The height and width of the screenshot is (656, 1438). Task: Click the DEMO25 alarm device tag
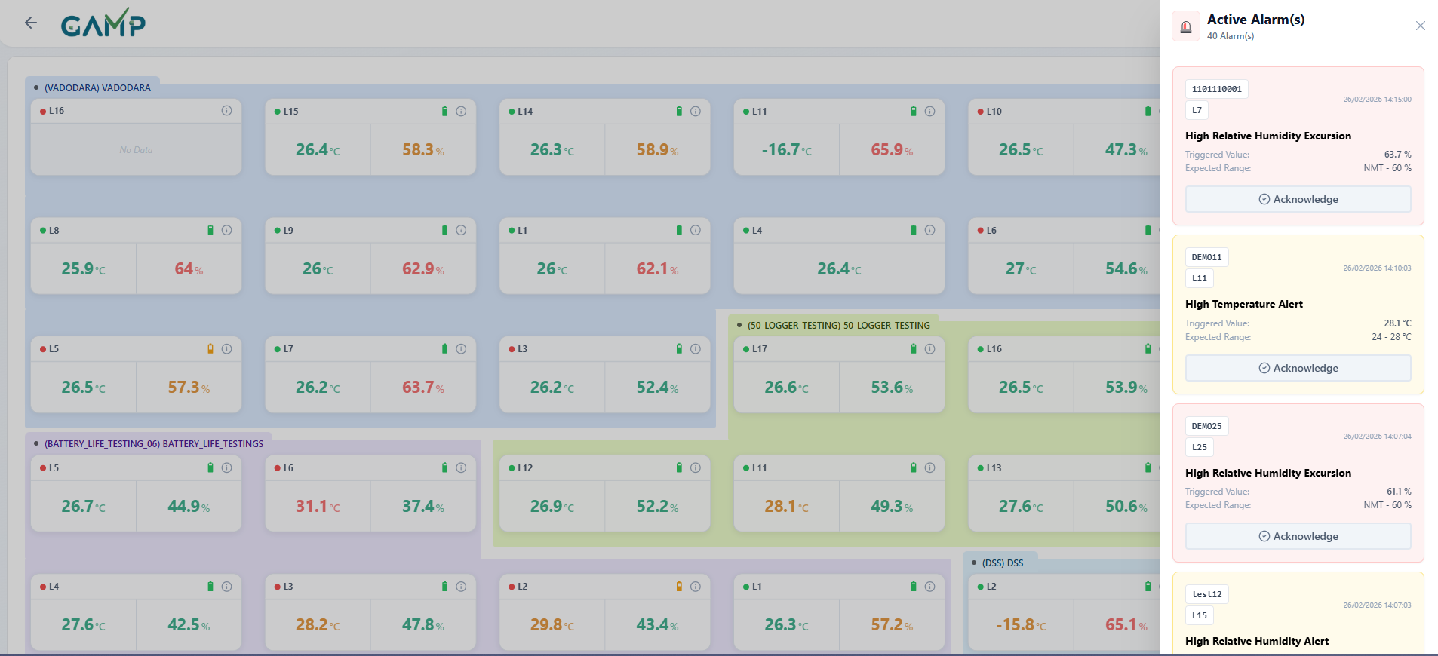point(1206,426)
